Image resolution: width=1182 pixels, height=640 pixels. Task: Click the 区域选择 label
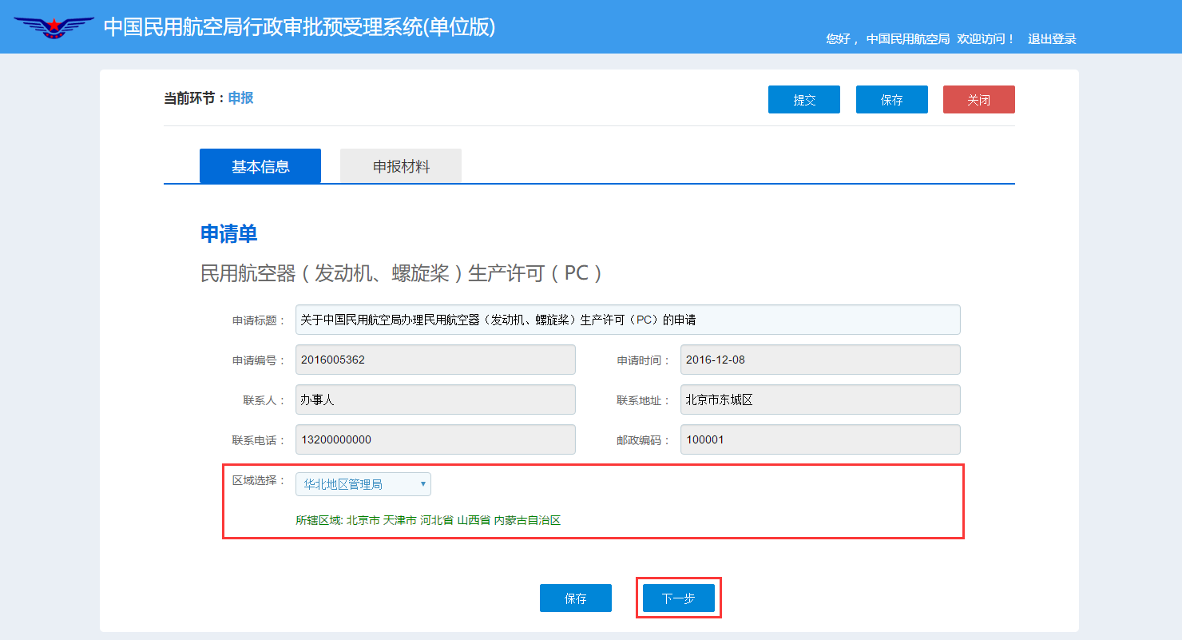point(259,480)
